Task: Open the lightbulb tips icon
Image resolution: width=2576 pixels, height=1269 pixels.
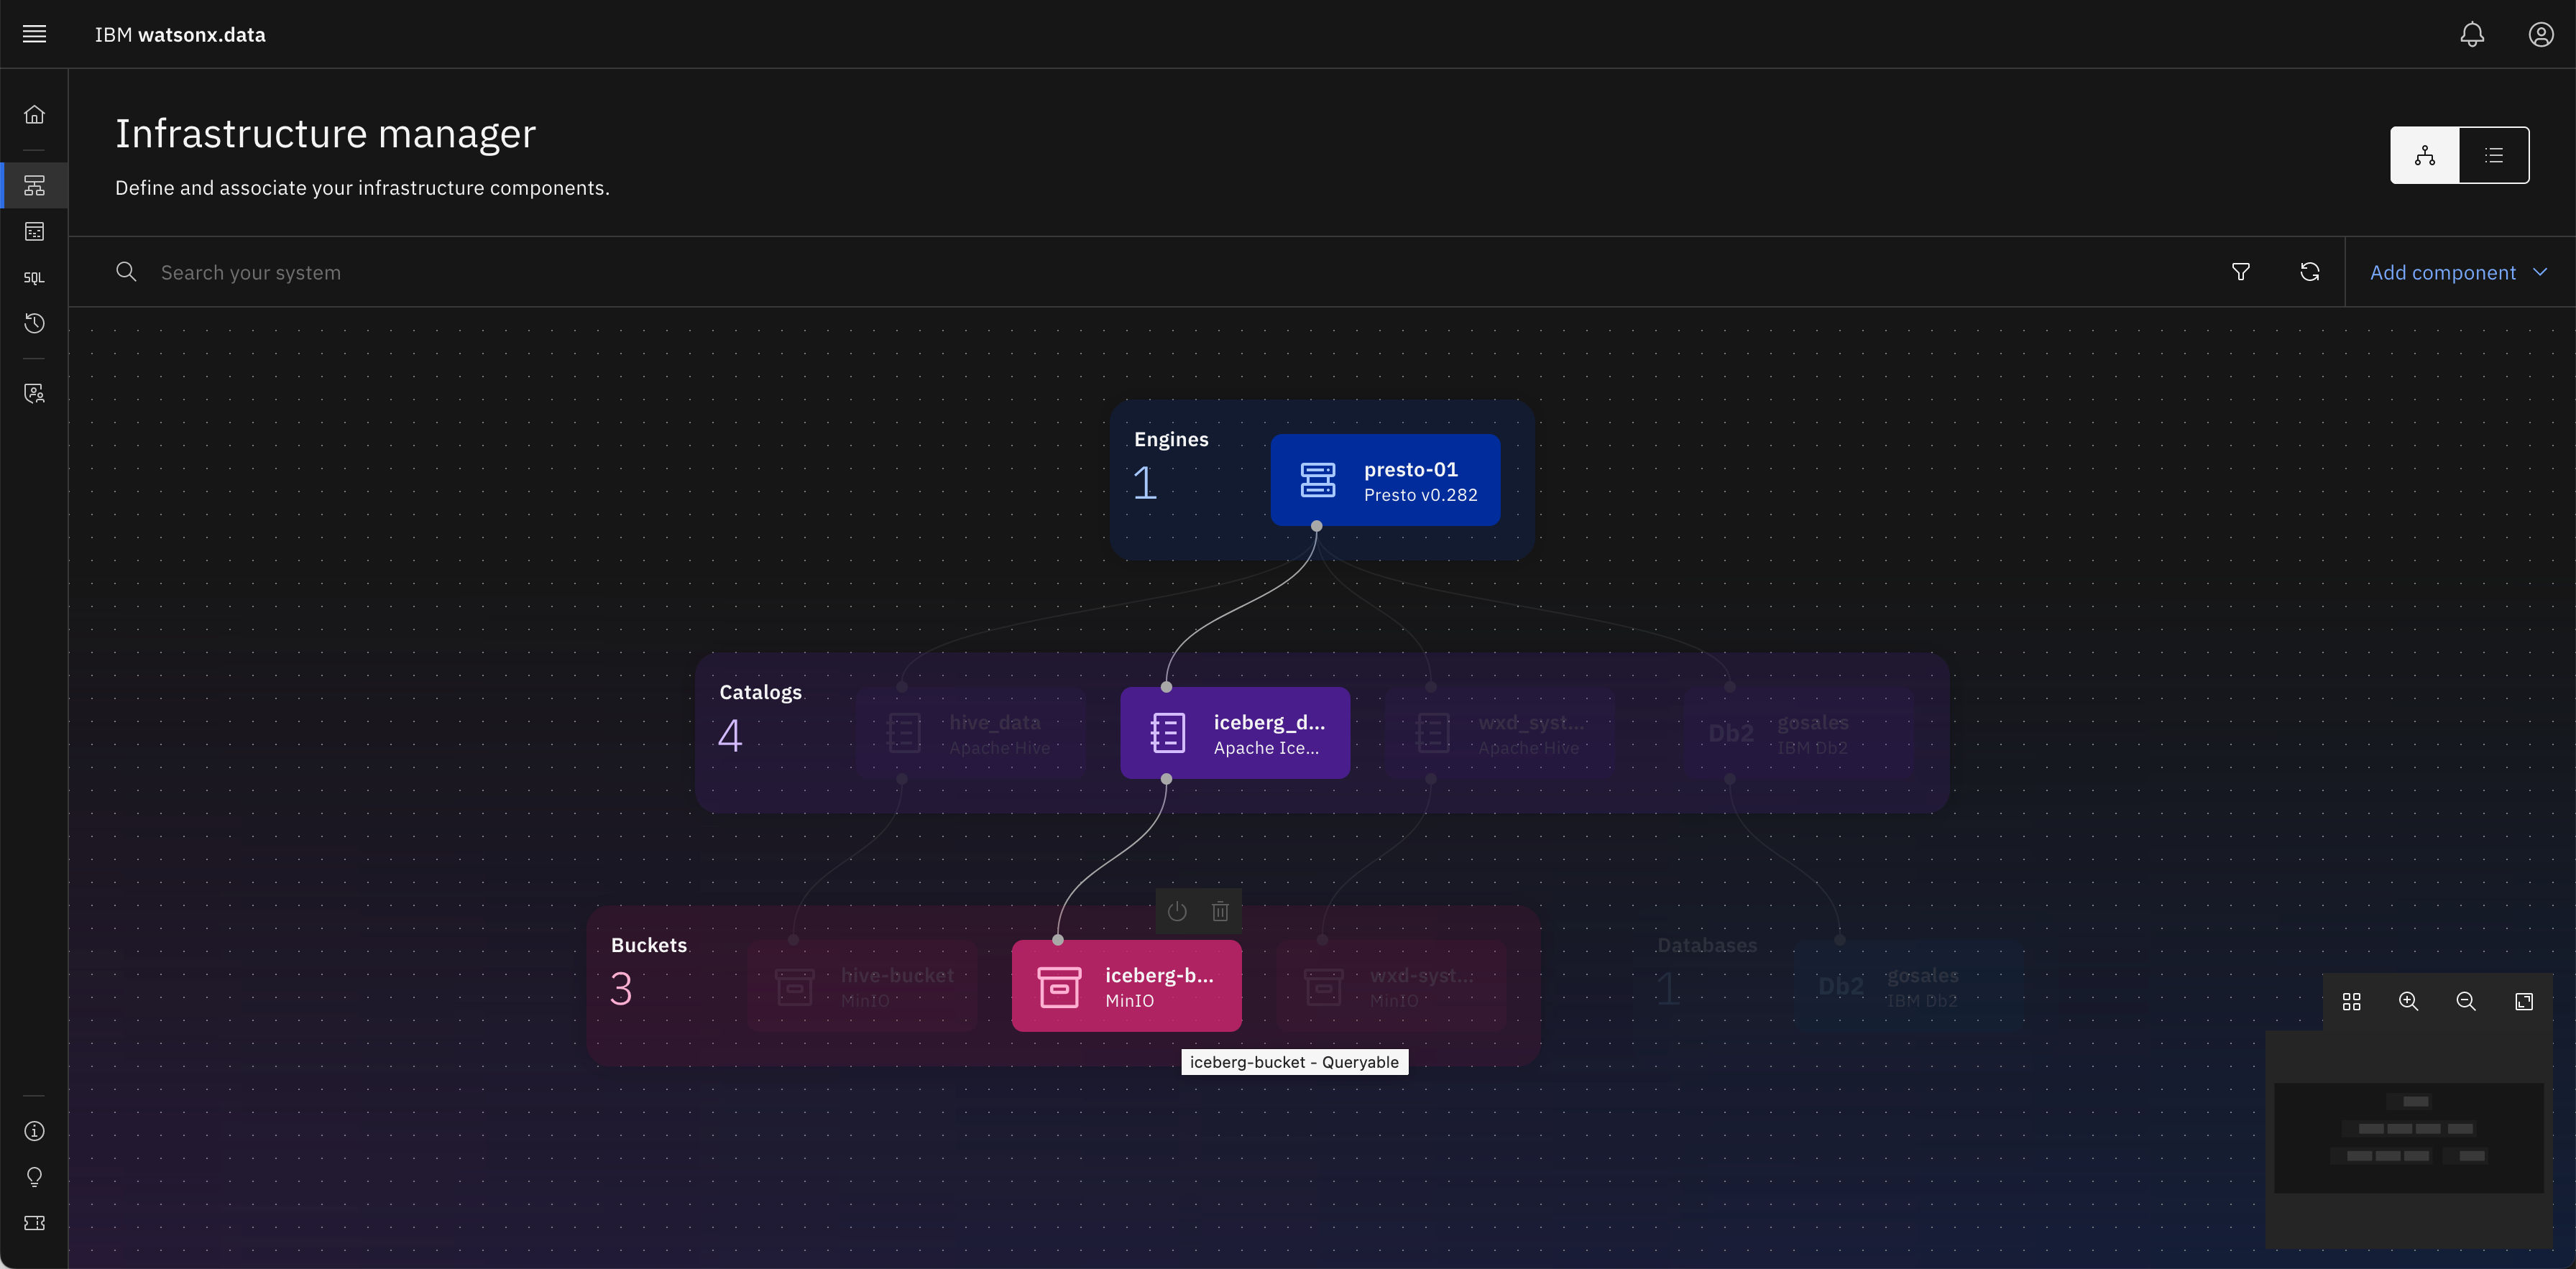Action: pyautogui.click(x=34, y=1177)
